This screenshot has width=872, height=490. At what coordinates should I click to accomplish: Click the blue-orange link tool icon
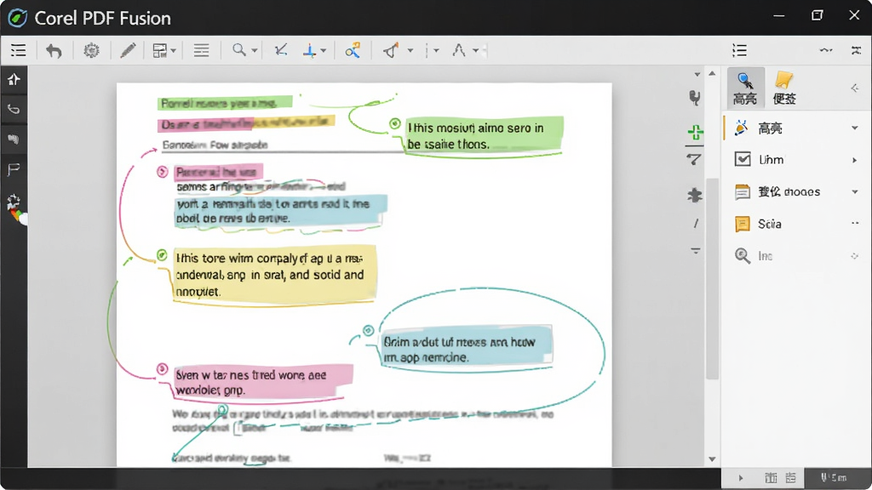click(x=353, y=50)
